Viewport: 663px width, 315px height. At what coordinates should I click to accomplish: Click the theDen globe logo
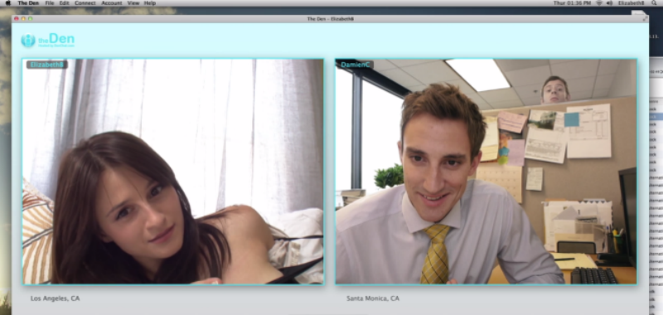tap(28, 41)
